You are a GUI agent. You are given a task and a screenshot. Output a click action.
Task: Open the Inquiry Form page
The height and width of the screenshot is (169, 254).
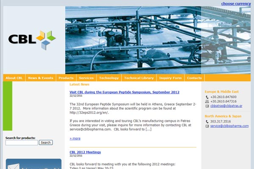point(171,78)
